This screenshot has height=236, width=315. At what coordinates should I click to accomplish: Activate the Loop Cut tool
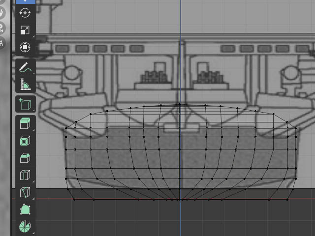coord(25,175)
